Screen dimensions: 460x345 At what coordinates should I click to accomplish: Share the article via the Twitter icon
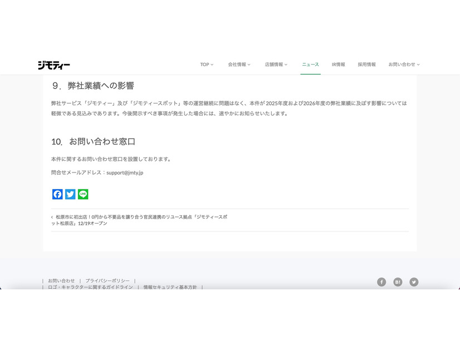pos(70,194)
